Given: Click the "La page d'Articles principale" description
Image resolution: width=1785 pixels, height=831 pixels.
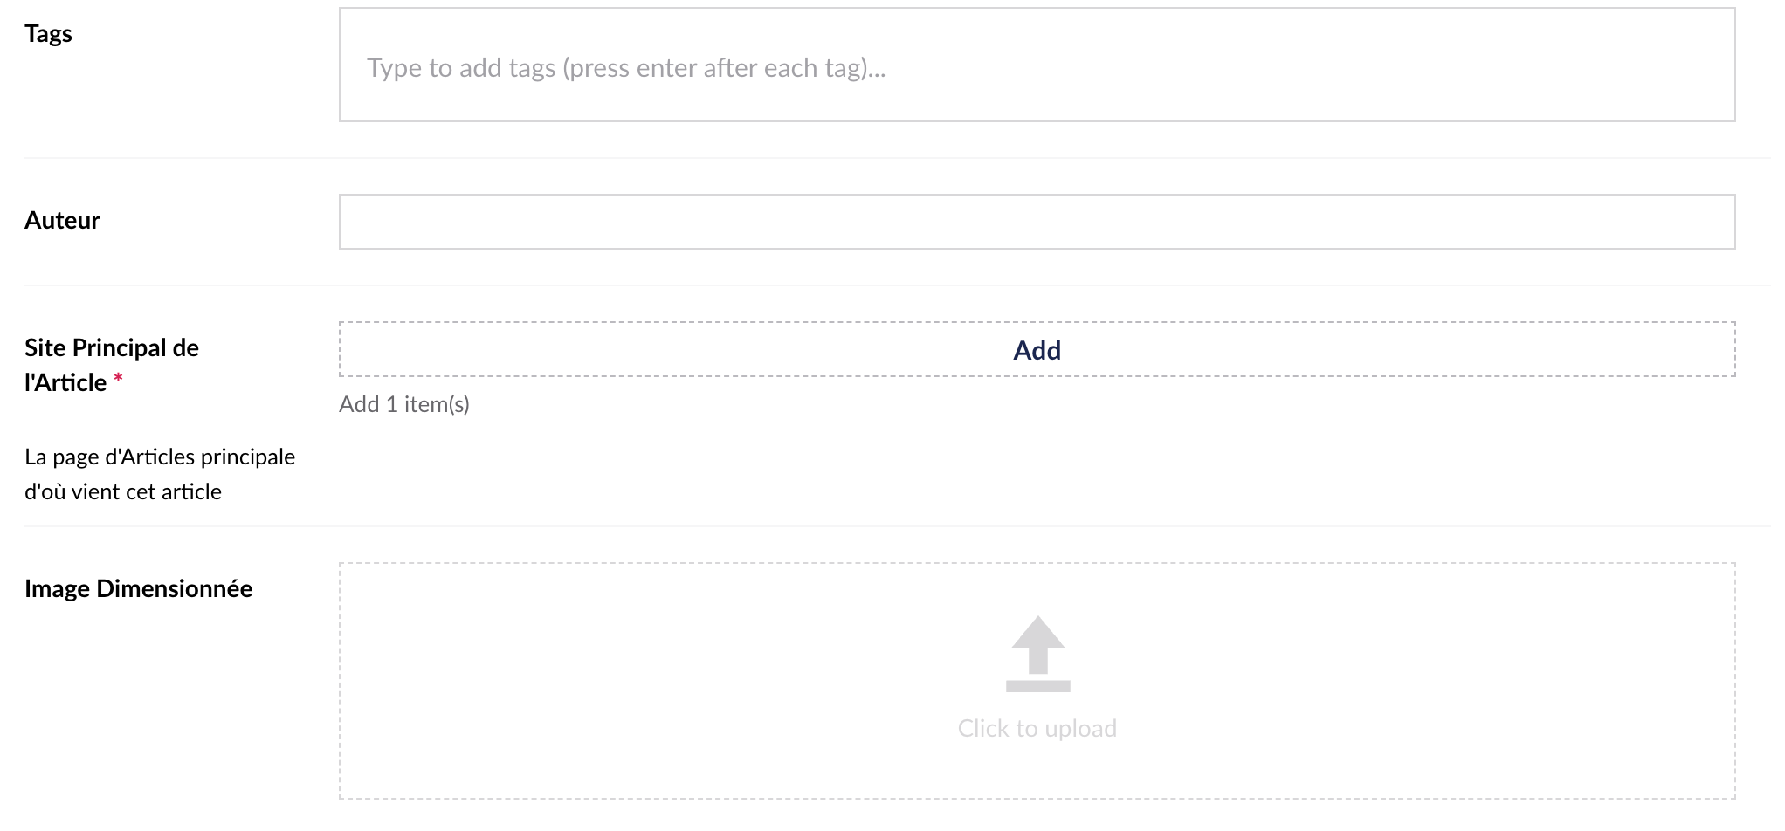Looking at the screenshot, I should click(160, 457).
